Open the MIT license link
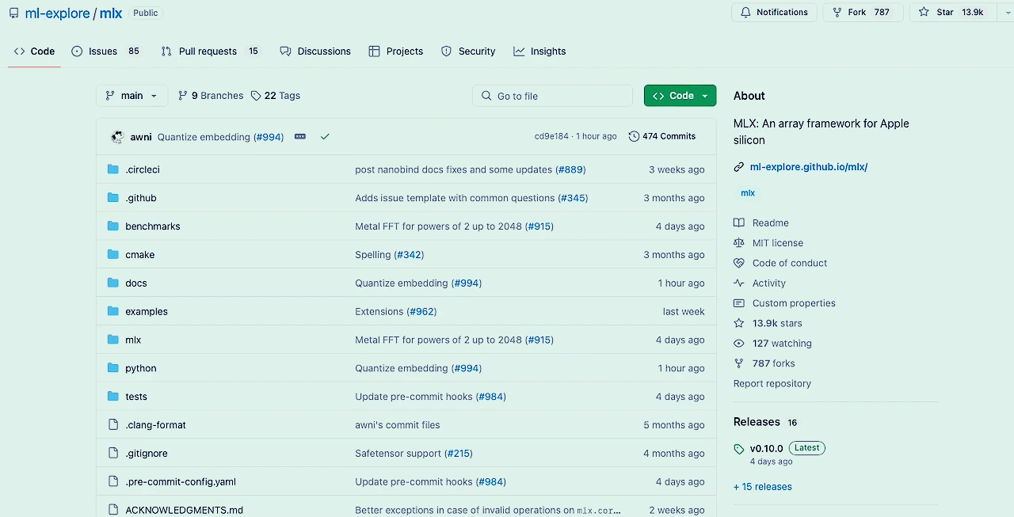This screenshot has width=1014, height=517. tap(778, 243)
